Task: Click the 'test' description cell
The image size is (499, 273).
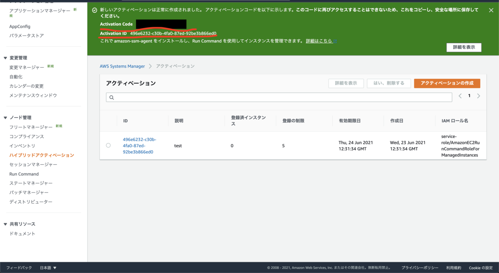Action: (x=178, y=146)
